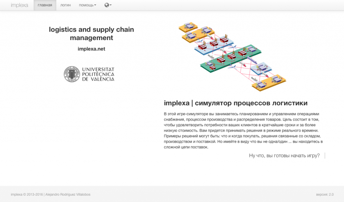The height and width of the screenshot is (202, 344).
Task: Click a factory building on the green platform
Action: pyautogui.click(x=232, y=56)
